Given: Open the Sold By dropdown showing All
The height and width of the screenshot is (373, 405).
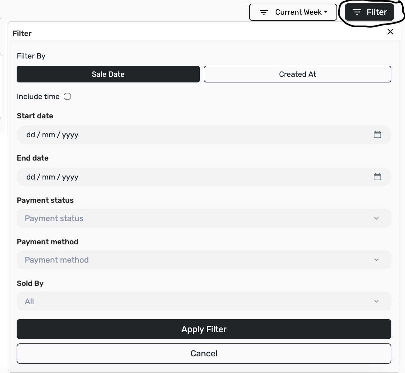Looking at the screenshot, I should (x=204, y=301).
